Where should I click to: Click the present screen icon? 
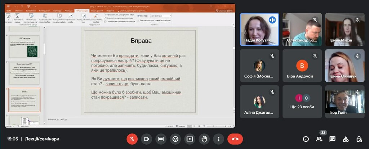(x=190, y=139)
